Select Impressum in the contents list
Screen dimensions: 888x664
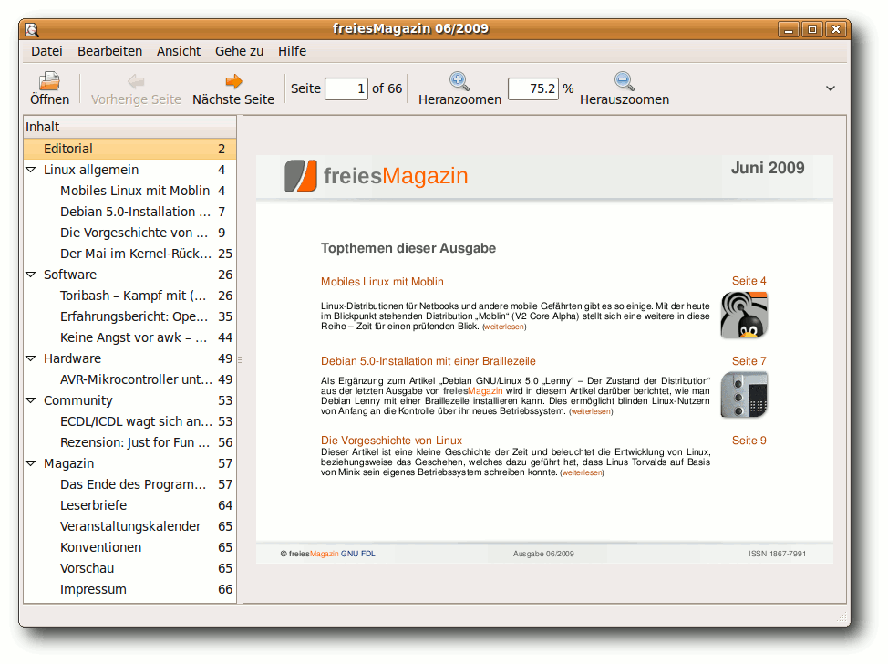129,589
